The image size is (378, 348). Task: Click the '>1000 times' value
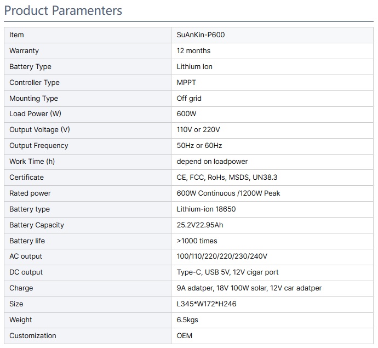coord(197,241)
